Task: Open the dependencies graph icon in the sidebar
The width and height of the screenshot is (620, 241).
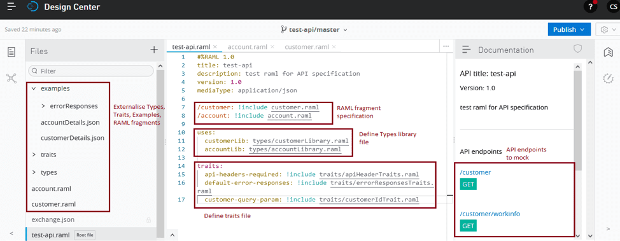Action: pyautogui.click(x=11, y=78)
